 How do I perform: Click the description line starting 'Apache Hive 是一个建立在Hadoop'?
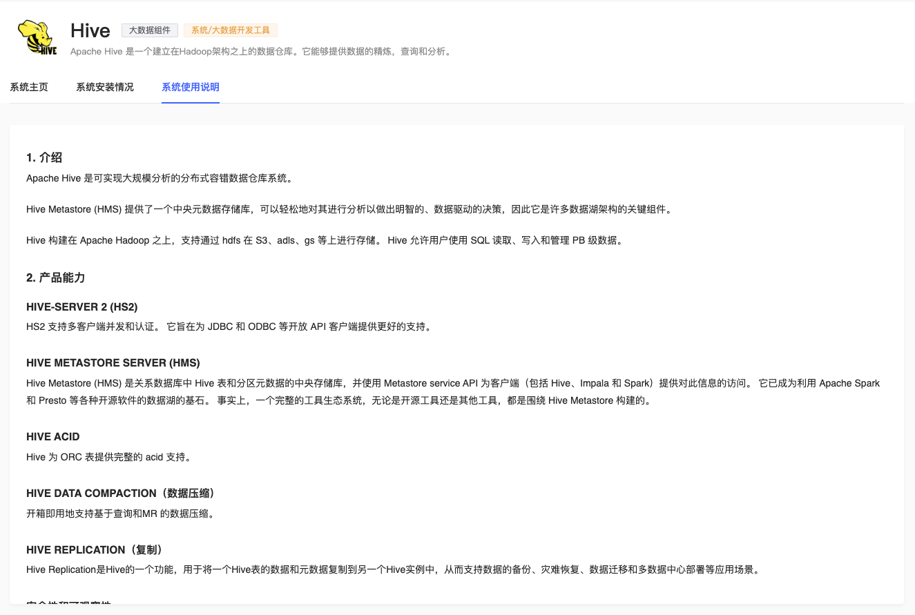pos(262,52)
